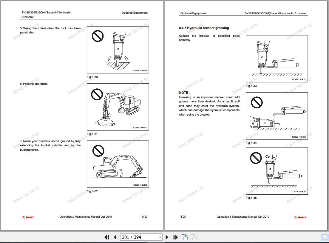Click the 'Fig.8-33' caption

point(251,86)
